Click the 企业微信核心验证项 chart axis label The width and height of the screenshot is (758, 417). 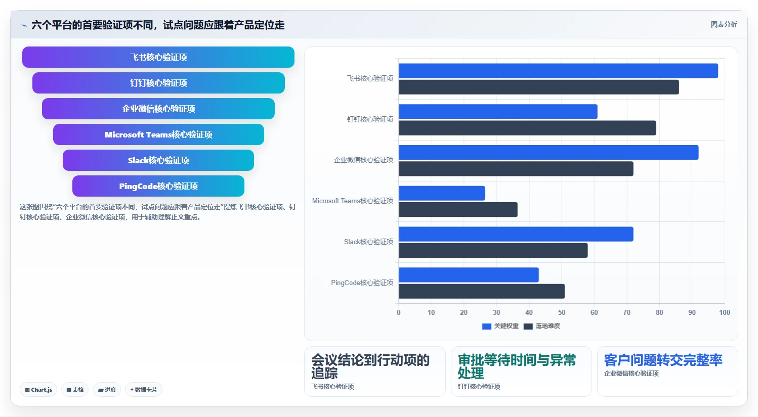(363, 160)
